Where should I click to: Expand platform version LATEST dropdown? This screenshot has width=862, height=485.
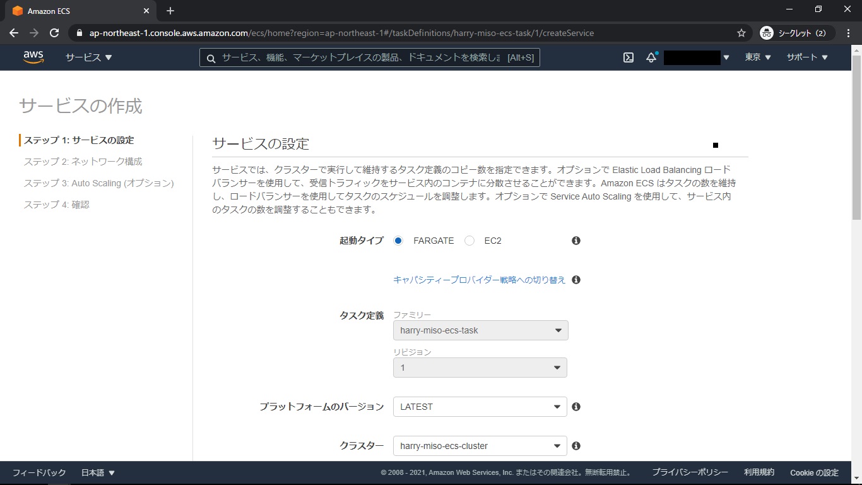click(x=480, y=407)
